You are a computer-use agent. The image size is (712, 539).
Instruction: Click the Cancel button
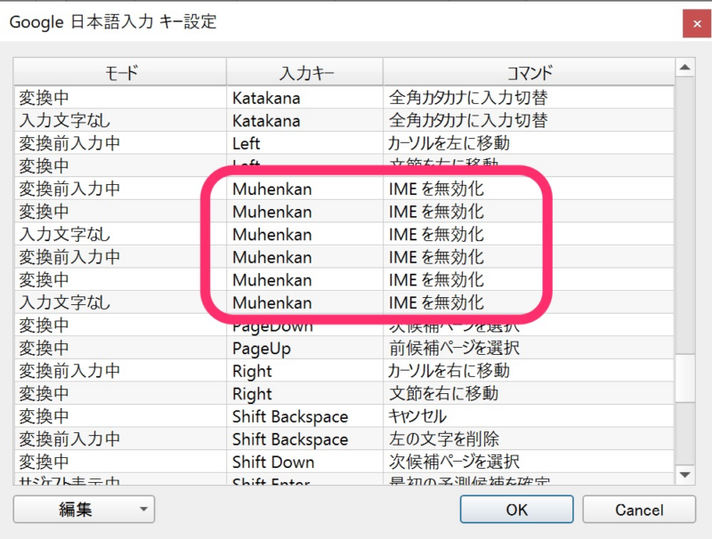click(639, 510)
